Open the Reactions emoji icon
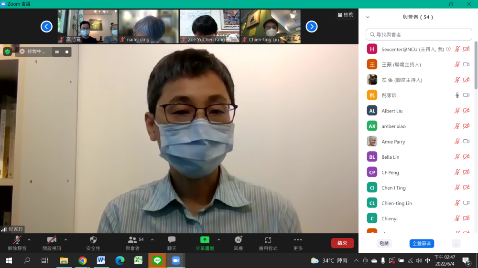Screen dimensions: 478x268 [238, 240]
